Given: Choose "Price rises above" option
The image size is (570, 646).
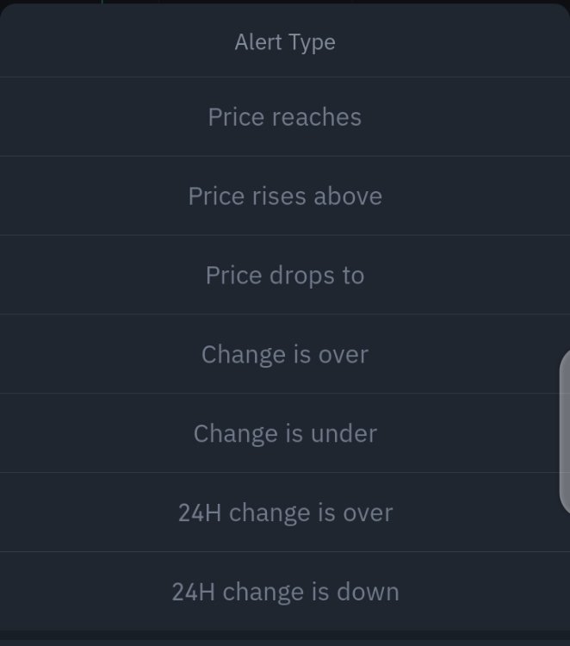Looking at the screenshot, I should [285, 196].
